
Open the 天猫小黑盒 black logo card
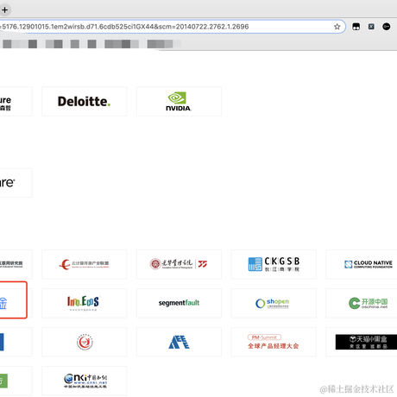[x=362, y=342]
